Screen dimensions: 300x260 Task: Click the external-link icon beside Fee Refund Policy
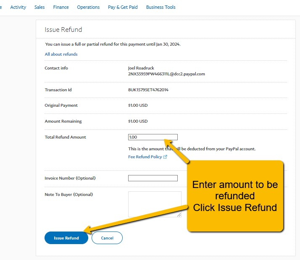click(165, 157)
